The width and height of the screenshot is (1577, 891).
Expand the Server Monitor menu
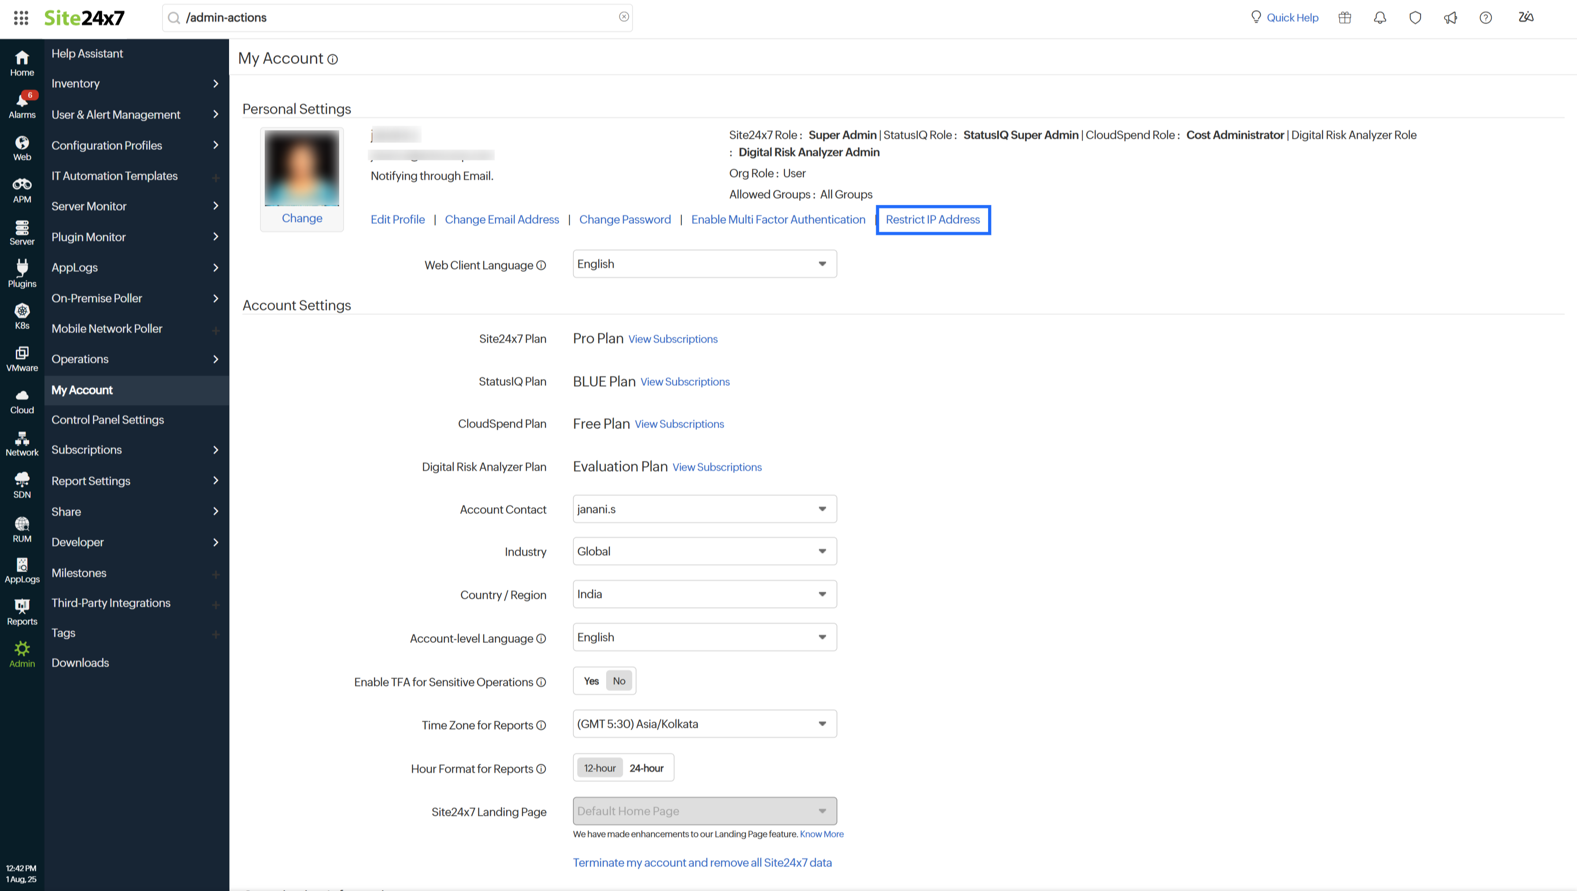click(x=136, y=206)
